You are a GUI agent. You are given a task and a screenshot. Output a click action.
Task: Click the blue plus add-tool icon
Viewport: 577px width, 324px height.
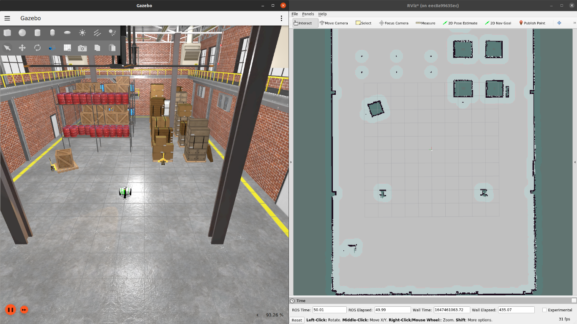pos(559,23)
